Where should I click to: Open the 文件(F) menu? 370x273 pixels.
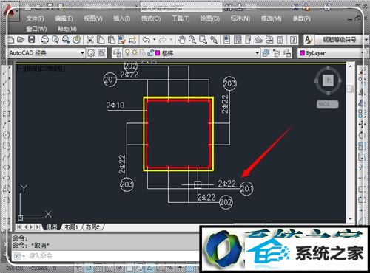tap(35, 18)
